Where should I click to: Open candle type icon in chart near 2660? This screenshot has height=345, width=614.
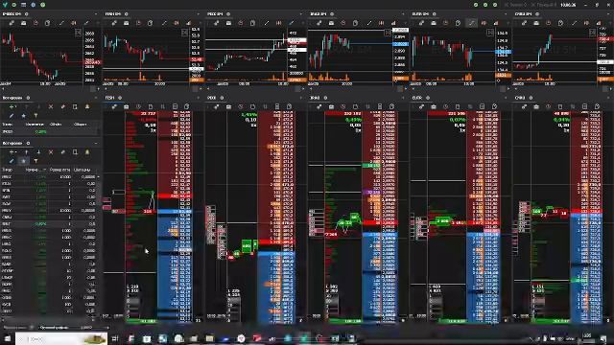(74, 23)
